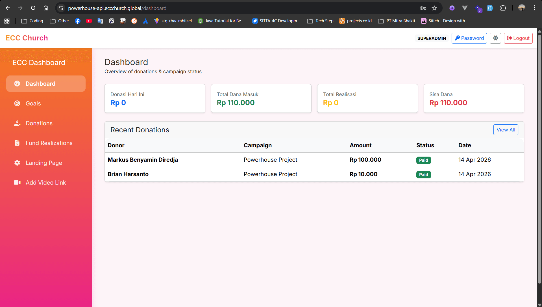
Task: Open the YouTube bookmark icon
Action: pyautogui.click(x=89, y=21)
